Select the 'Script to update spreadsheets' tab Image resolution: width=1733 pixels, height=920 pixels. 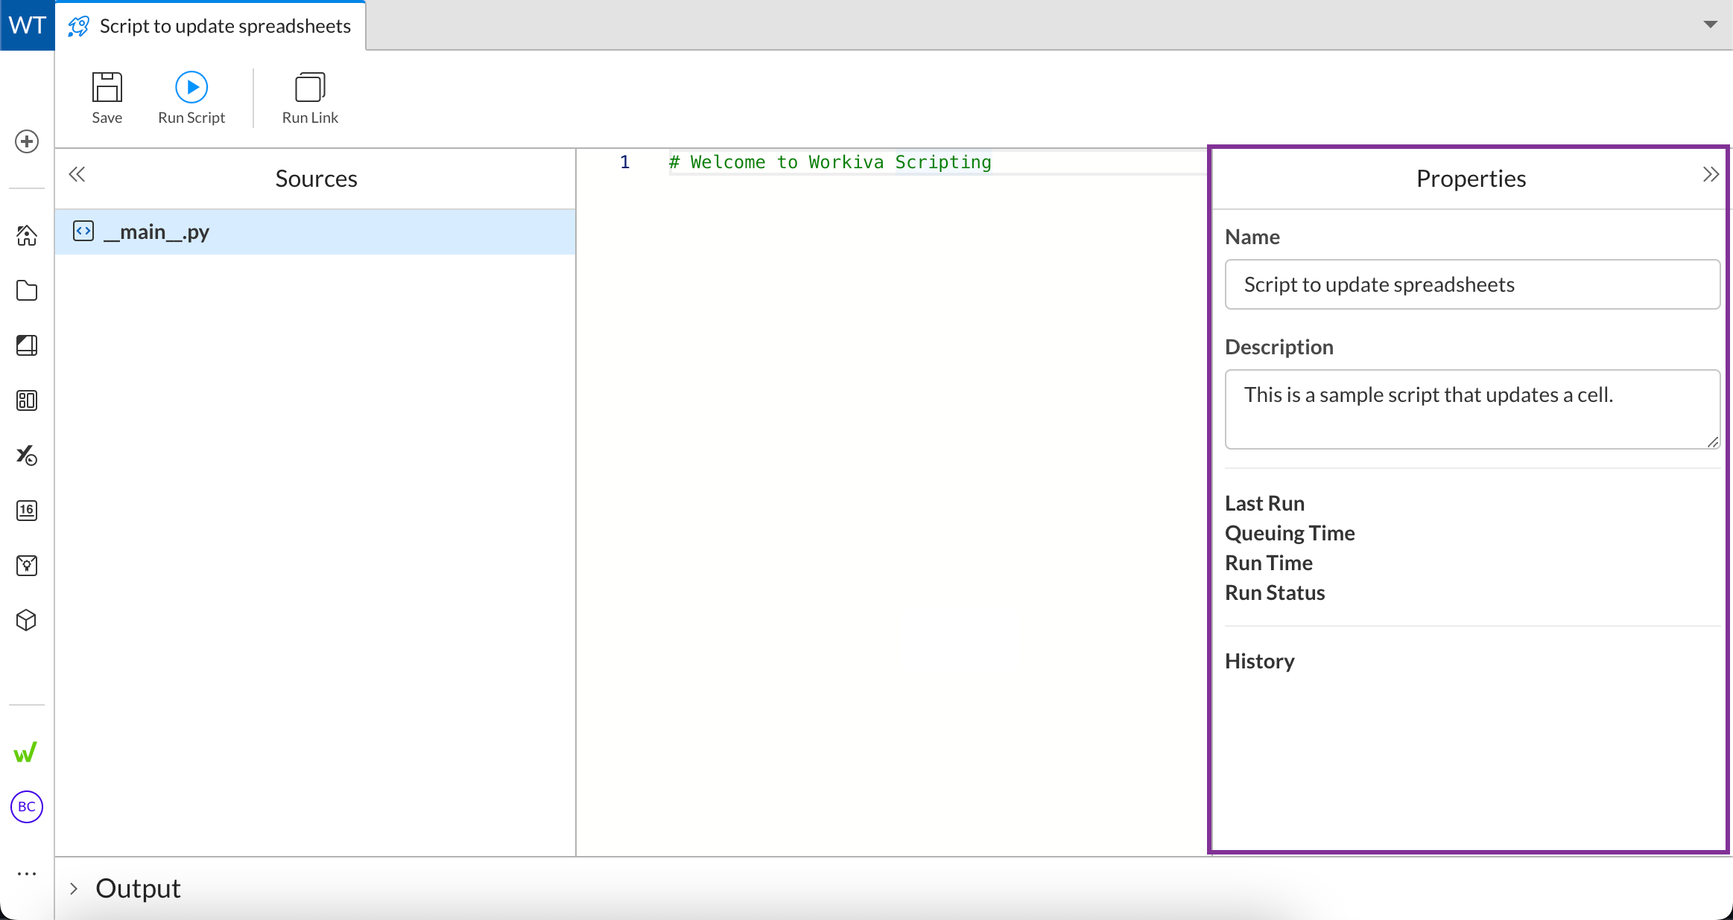210,26
